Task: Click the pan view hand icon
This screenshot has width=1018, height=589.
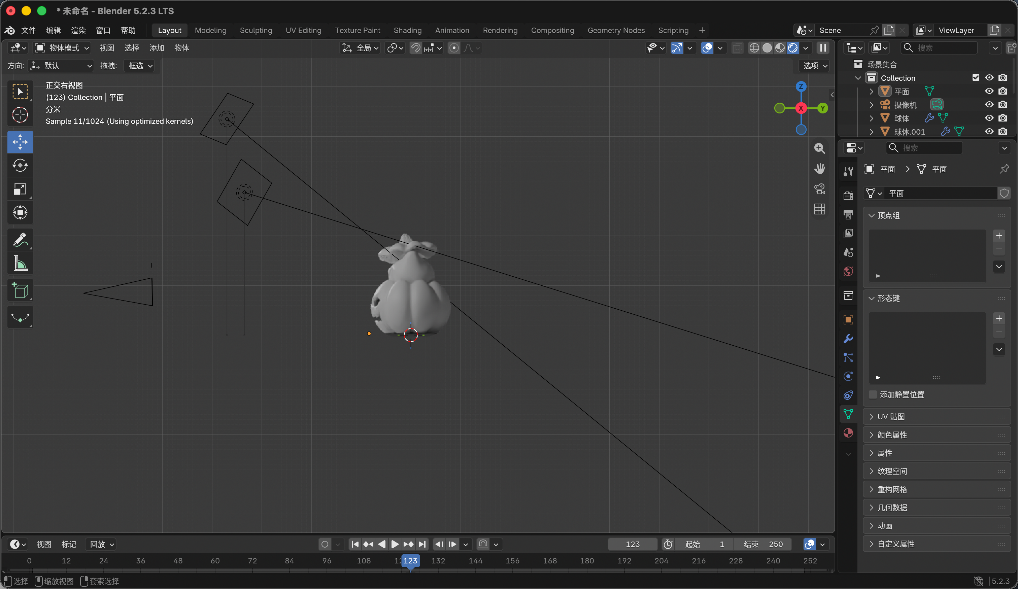Action: pos(819,169)
